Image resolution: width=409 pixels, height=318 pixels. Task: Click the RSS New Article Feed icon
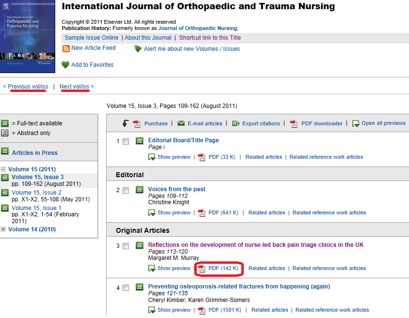click(66, 48)
